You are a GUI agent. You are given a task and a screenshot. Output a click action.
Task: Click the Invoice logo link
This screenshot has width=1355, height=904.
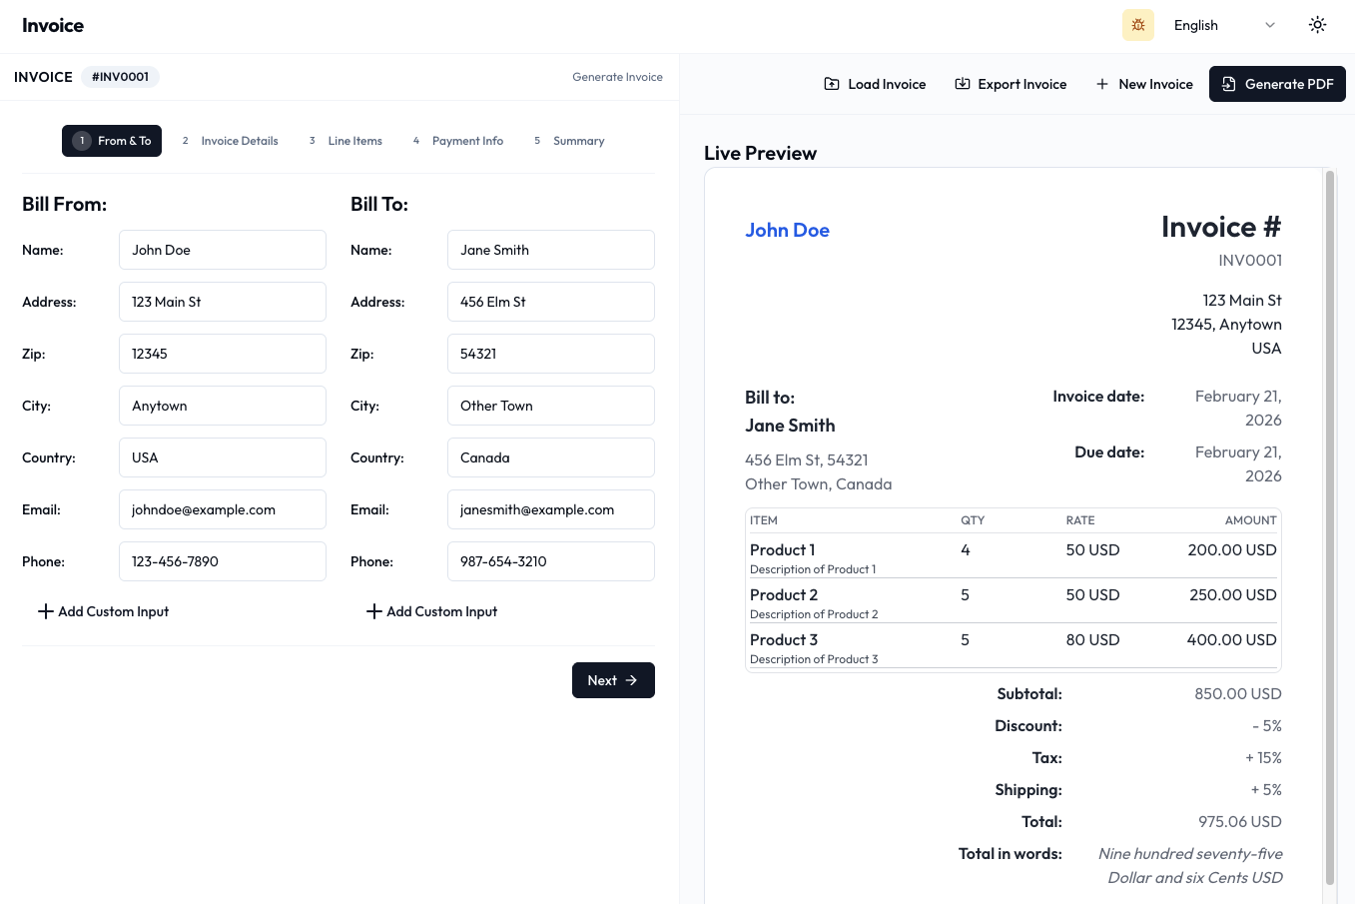point(53,25)
